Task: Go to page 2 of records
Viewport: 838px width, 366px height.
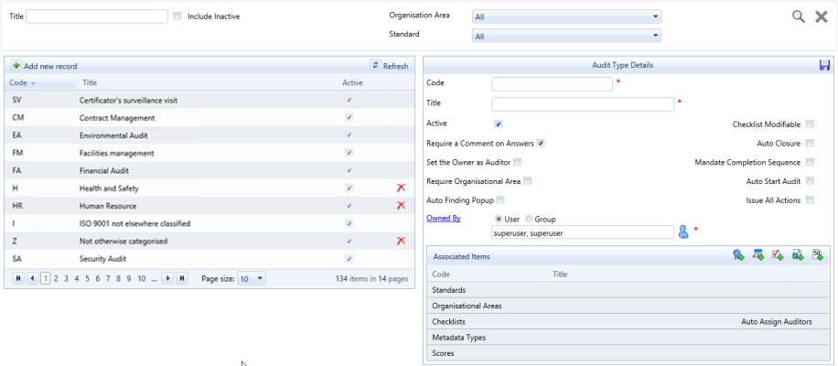Action: coord(56,278)
